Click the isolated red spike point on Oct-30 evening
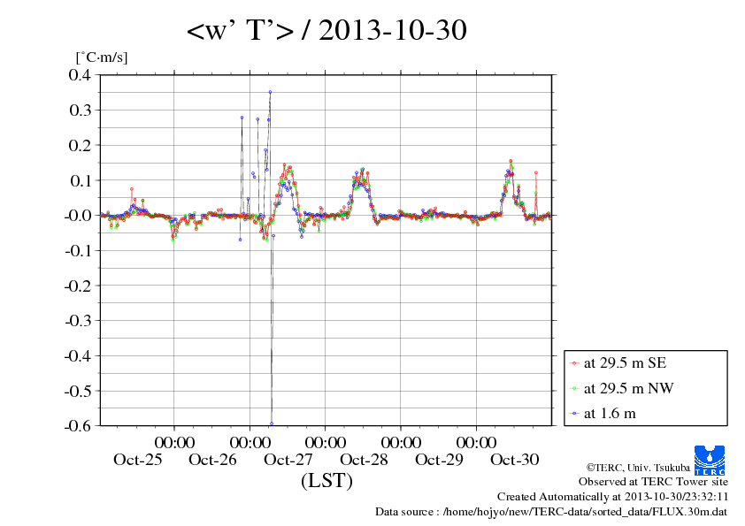Viewport: 745px width, 526px height. click(536, 172)
